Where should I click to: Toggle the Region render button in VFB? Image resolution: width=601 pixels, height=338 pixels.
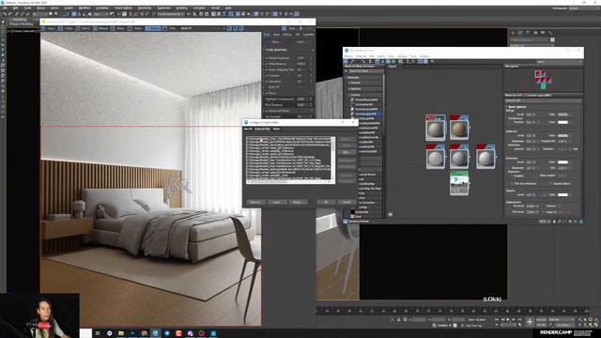tap(152, 28)
